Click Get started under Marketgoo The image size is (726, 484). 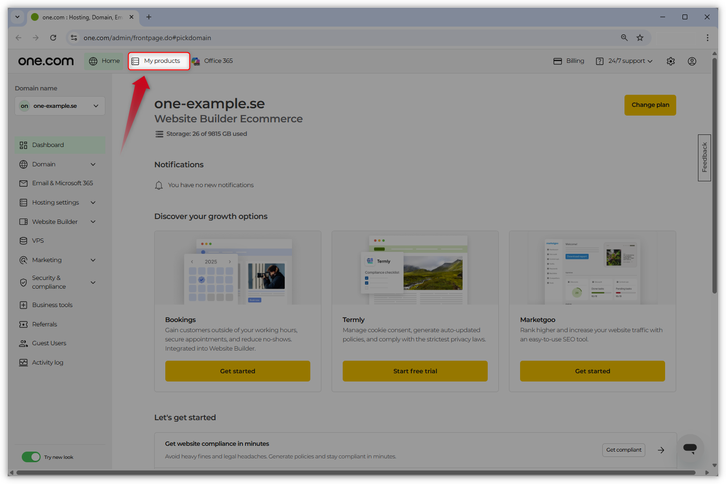(x=593, y=371)
